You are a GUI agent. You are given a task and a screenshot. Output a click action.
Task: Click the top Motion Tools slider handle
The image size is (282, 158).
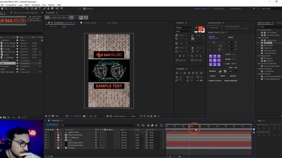(x=214, y=43)
